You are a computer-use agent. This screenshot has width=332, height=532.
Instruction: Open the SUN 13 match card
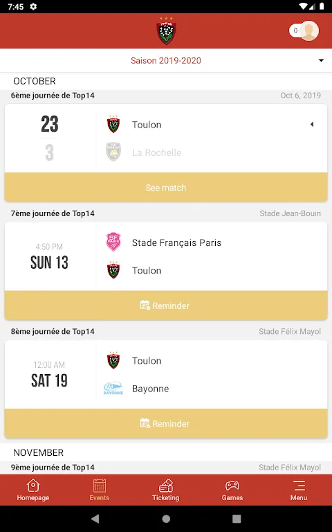166,256
